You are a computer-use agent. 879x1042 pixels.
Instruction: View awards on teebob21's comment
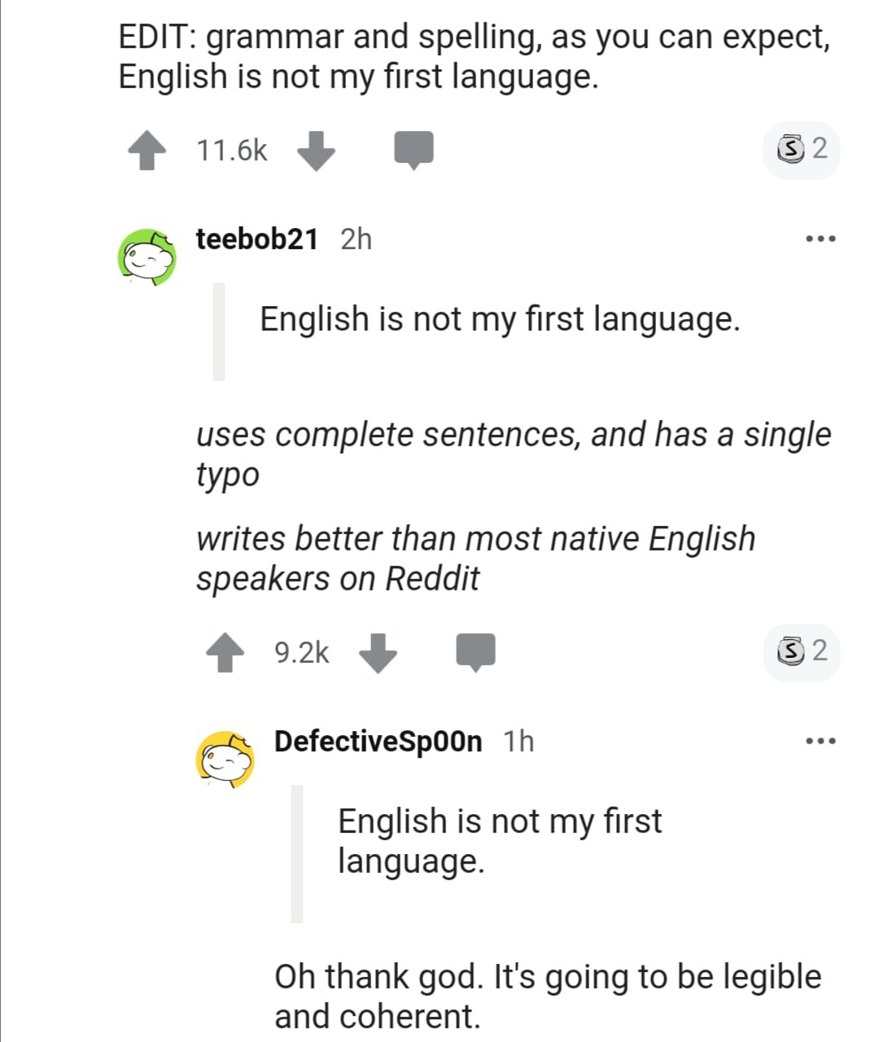(802, 651)
